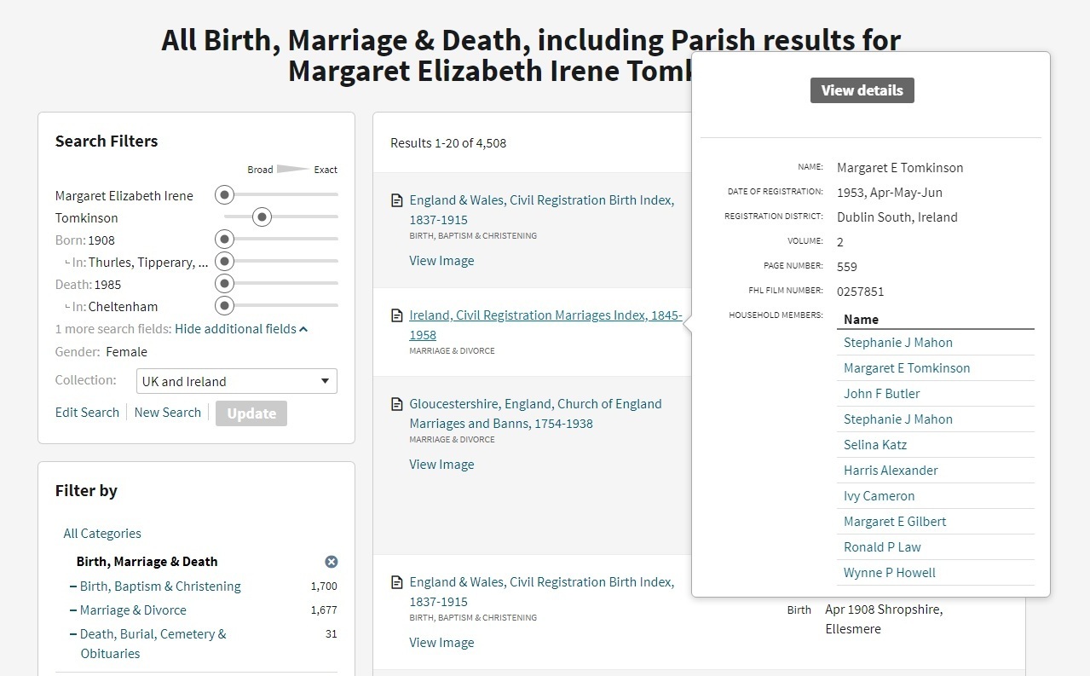The height and width of the screenshot is (676, 1090).
Task: Click the document icon beside Gloucestershire Marriages and Banns
Action: (396, 405)
